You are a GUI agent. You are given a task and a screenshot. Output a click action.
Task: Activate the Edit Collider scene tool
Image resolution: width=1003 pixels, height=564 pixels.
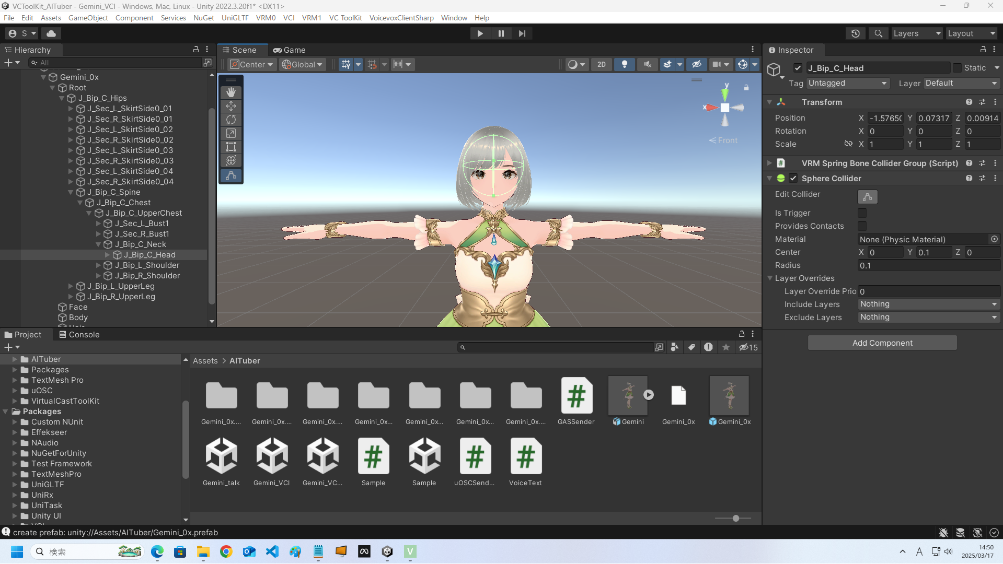pos(231,175)
